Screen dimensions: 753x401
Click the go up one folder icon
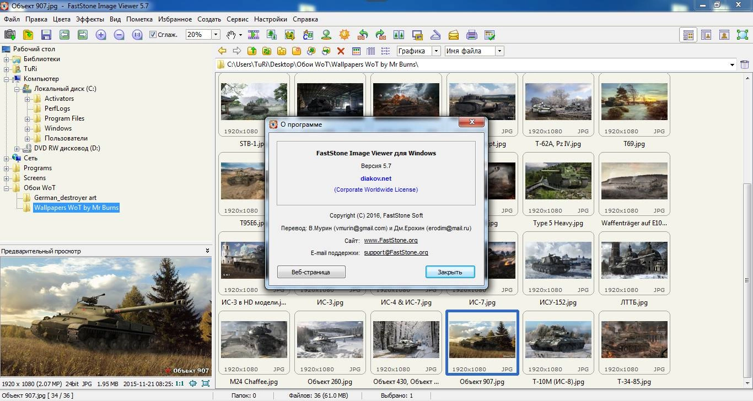click(252, 51)
